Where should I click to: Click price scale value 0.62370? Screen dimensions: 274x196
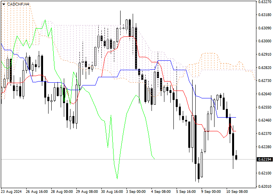(x=265, y=134)
